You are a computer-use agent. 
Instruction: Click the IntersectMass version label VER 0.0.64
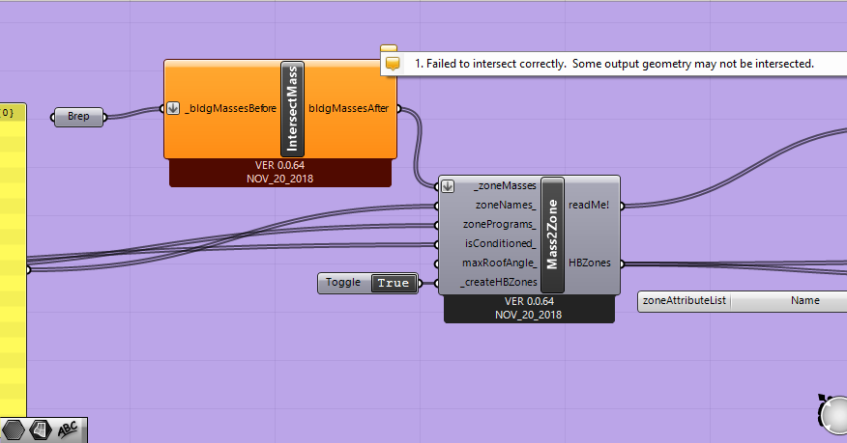[279, 165]
